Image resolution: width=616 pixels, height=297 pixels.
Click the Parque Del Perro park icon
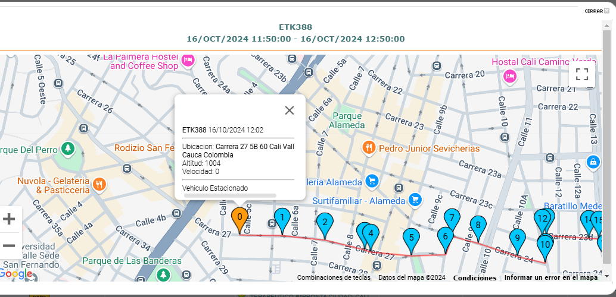click(69, 147)
